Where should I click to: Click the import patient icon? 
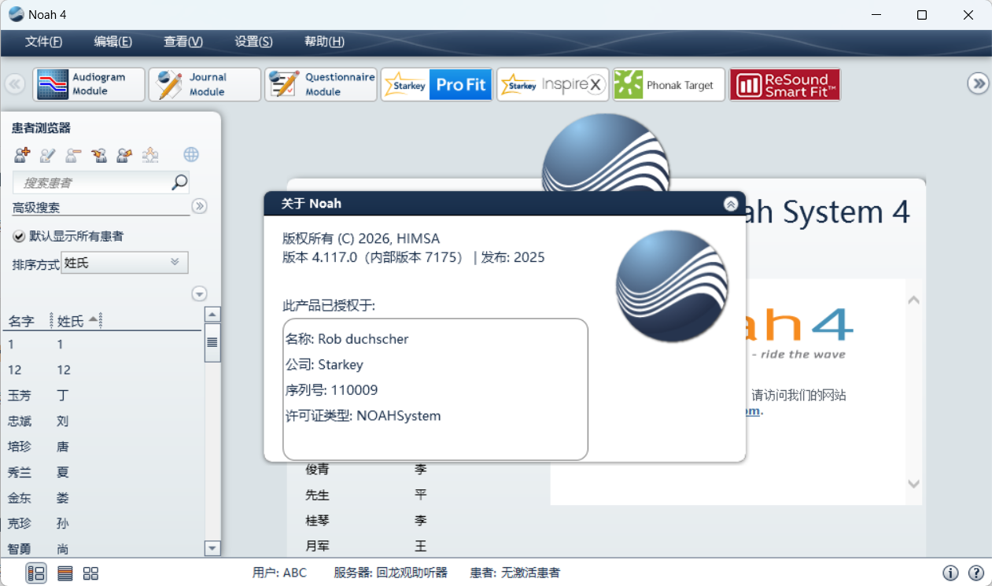98,155
